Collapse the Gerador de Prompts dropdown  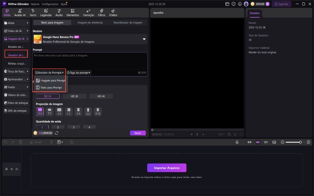pos(49,73)
